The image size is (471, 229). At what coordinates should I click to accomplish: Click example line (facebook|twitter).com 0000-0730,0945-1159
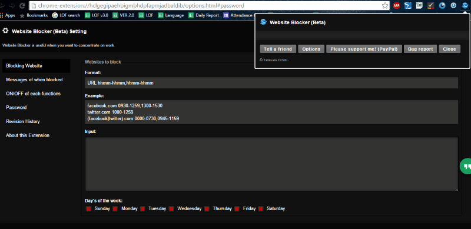click(133, 118)
